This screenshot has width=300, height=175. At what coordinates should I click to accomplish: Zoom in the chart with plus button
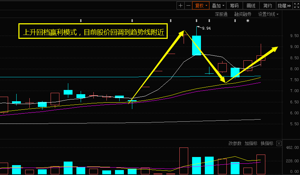click(180, 5)
